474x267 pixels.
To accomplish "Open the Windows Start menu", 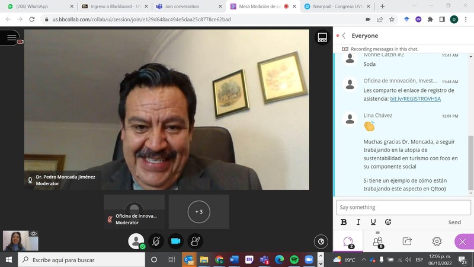I will (9, 260).
